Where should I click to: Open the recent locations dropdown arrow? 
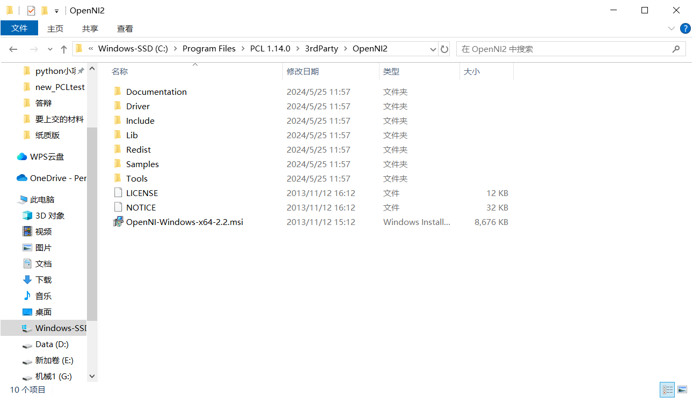coord(50,49)
